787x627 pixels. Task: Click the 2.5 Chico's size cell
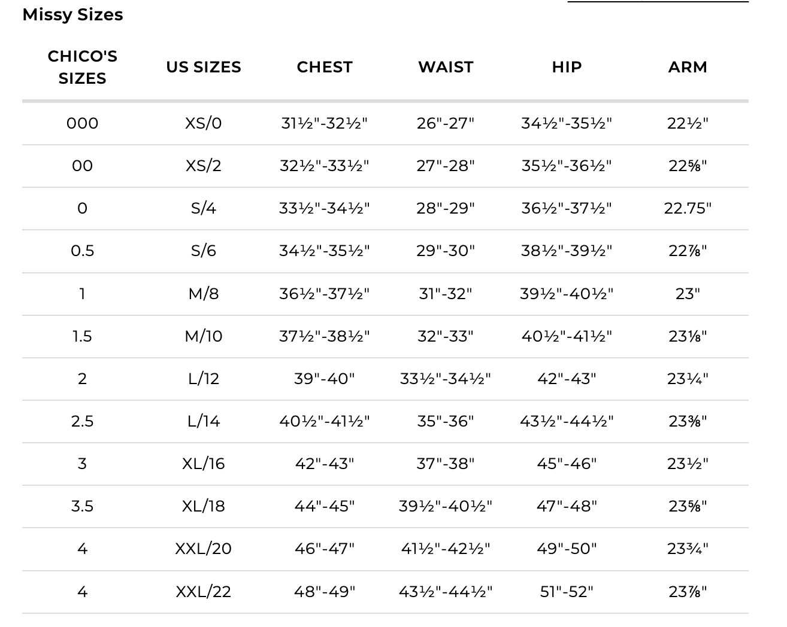click(x=82, y=421)
